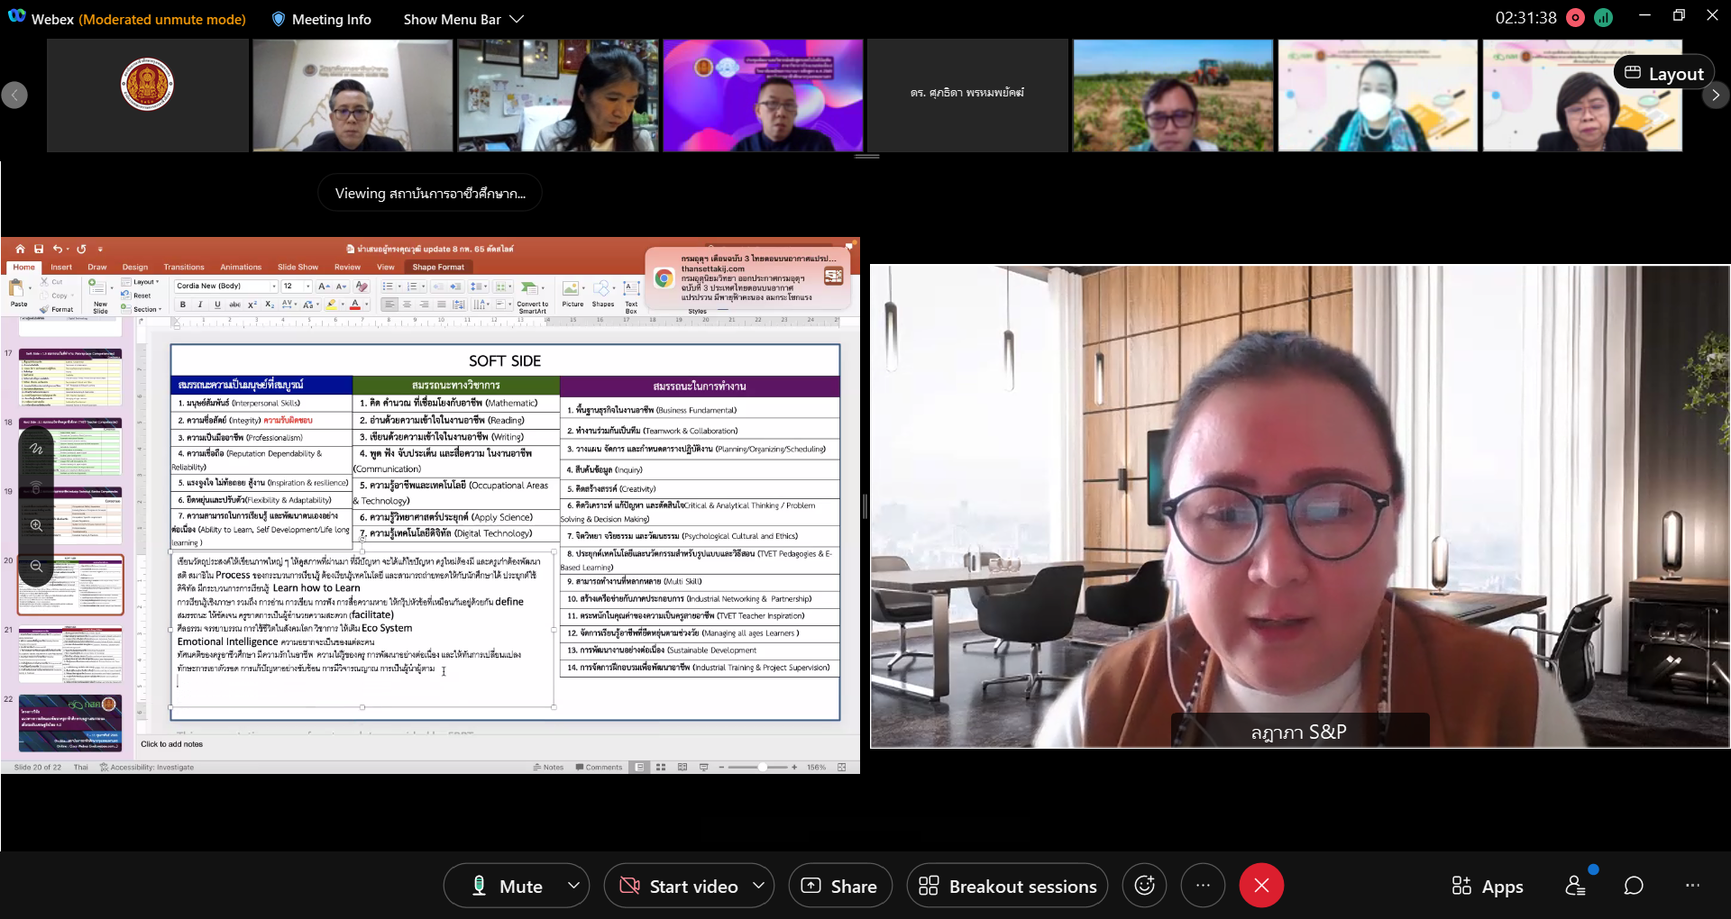
Task: Click the zoom out magnifier on the shared view
Action: (36, 566)
